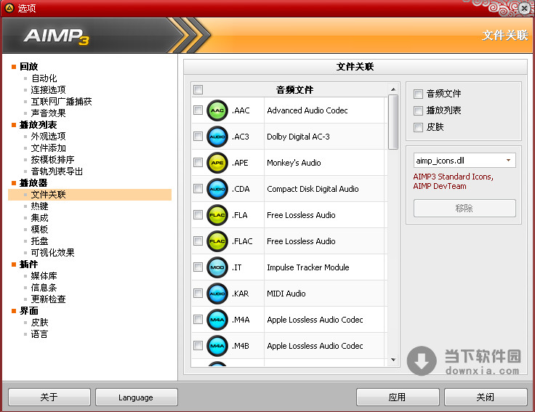Click the 应用 button
Viewport: 535px width, 412px height.
pos(398,397)
